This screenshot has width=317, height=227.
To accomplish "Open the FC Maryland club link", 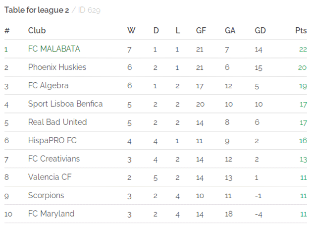I will click(x=51, y=214).
